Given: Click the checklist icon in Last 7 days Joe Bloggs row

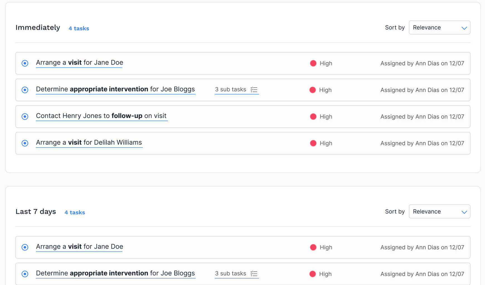Looking at the screenshot, I should point(254,273).
